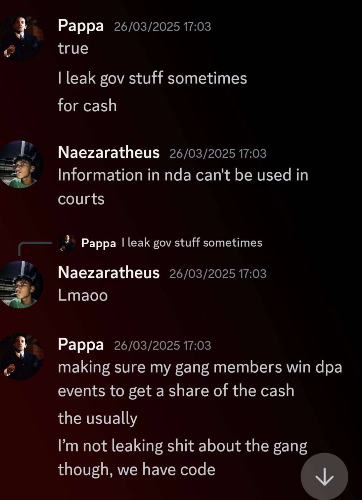The image size is (362, 500).
Task: Open Pappa's avatar beside the gang members message
Action: [x=20, y=356]
